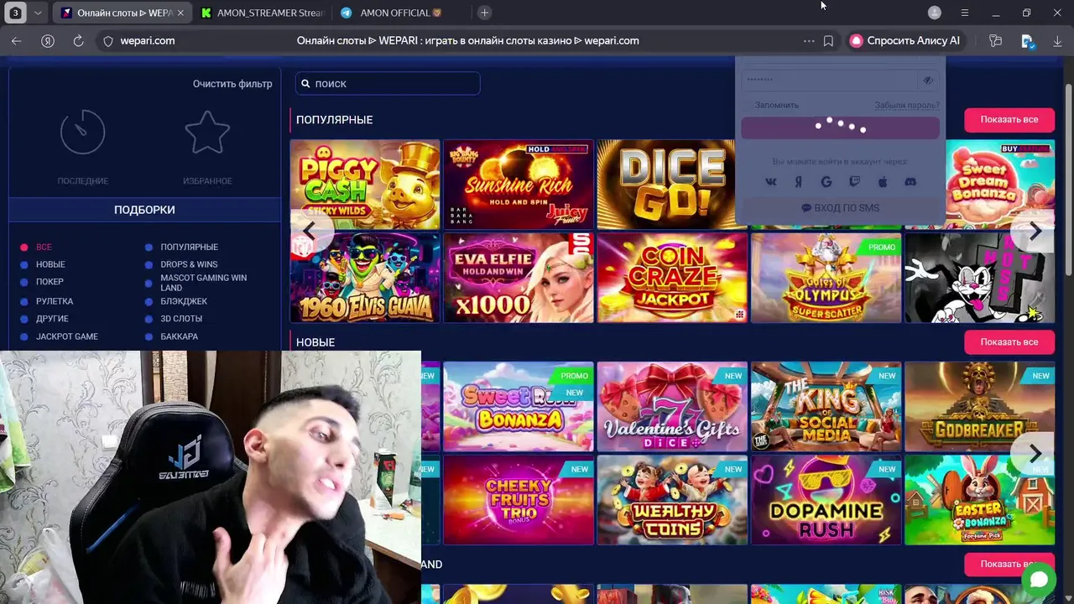
Task: Add a new browser tab
Action: (484, 13)
